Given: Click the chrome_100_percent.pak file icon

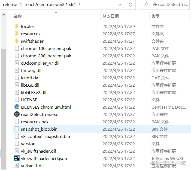Looking at the screenshot, I should (17, 48).
